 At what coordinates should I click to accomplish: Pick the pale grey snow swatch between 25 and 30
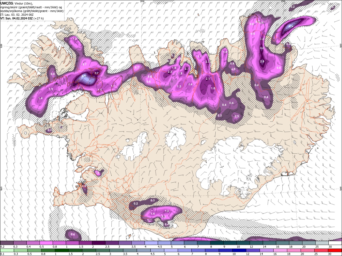tap(322, 243)
